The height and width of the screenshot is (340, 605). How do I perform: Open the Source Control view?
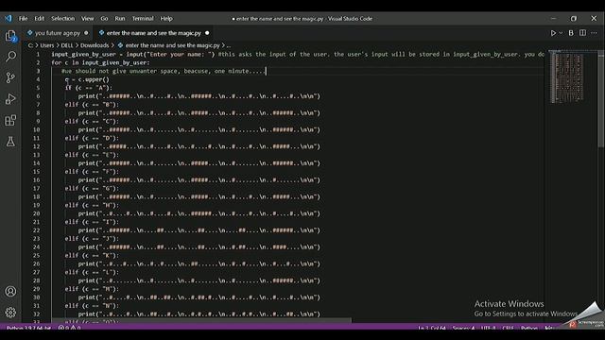pos(10,77)
